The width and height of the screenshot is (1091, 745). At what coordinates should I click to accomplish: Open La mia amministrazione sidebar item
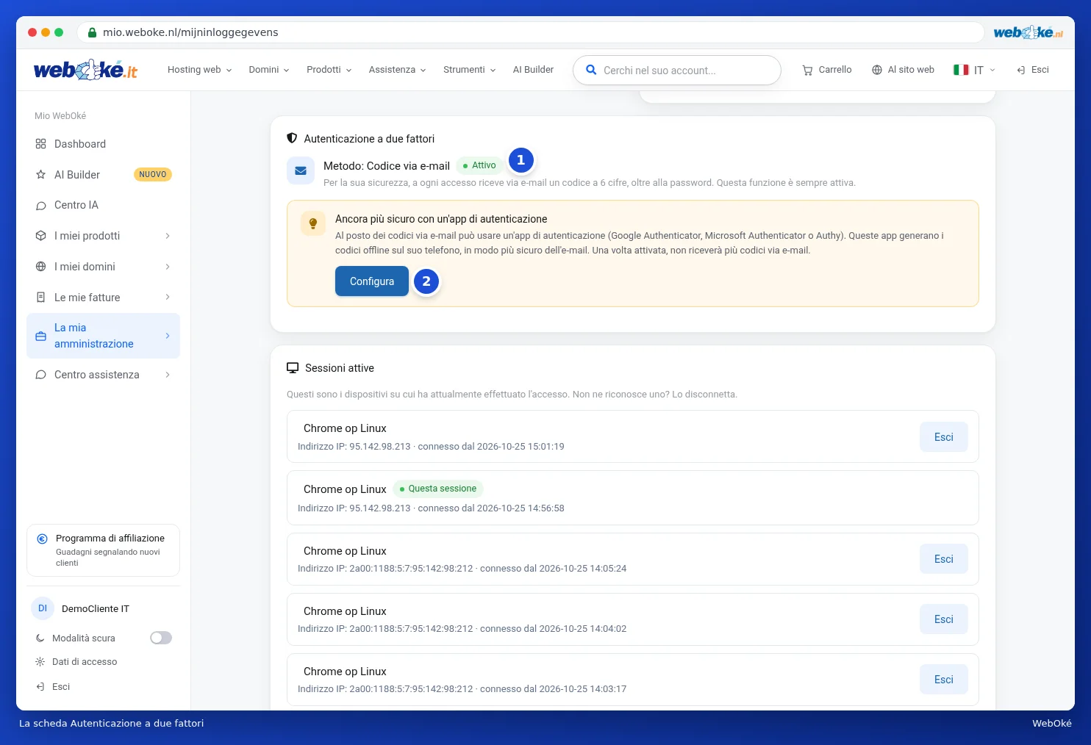pos(103,336)
